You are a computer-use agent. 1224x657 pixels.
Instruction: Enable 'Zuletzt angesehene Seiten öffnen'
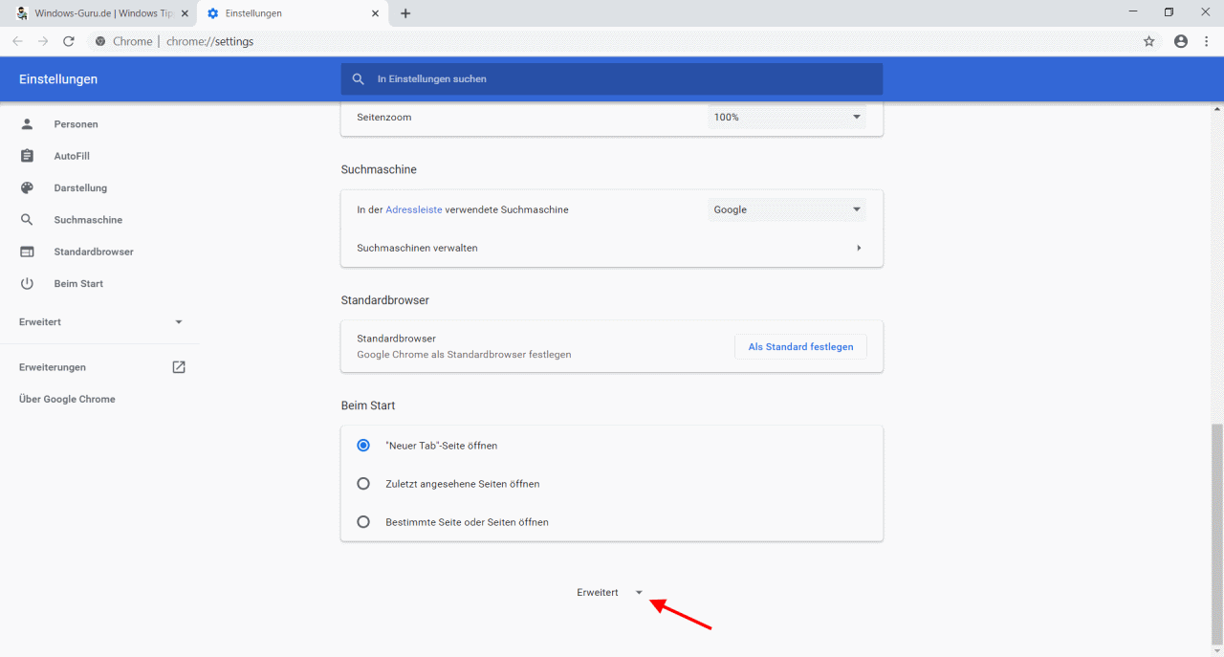click(x=363, y=483)
